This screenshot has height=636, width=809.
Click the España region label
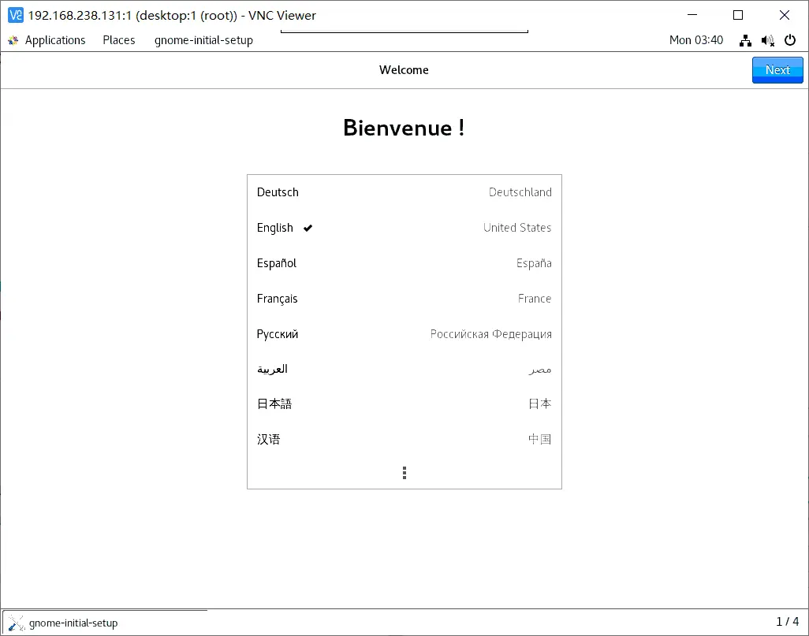point(534,263)
